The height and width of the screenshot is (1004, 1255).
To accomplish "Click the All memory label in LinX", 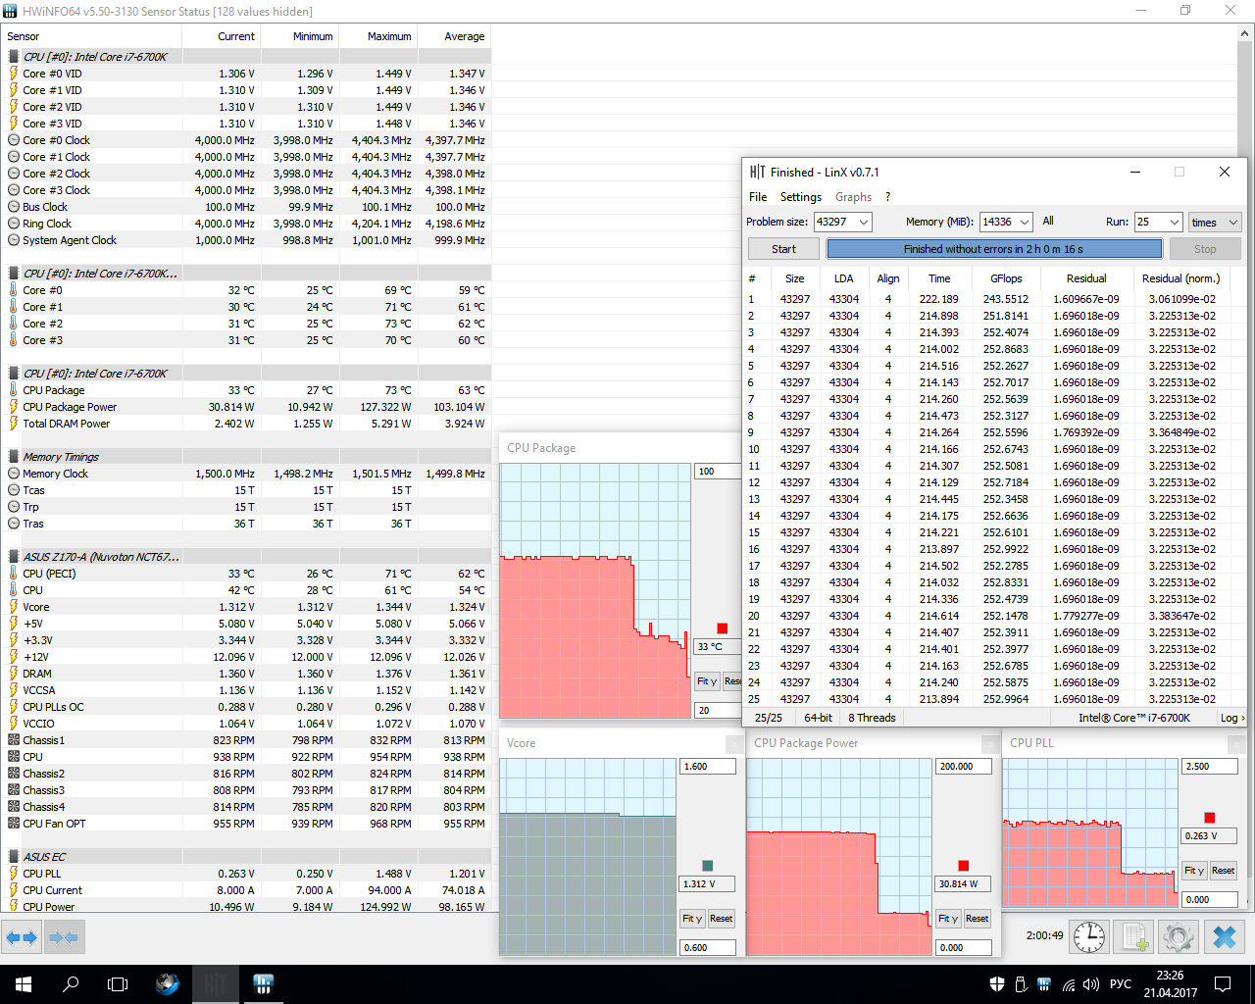I will (1048, 222).
